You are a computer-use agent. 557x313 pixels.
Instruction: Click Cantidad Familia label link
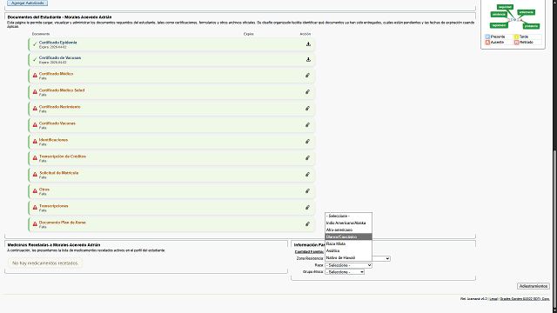(309, 252)
